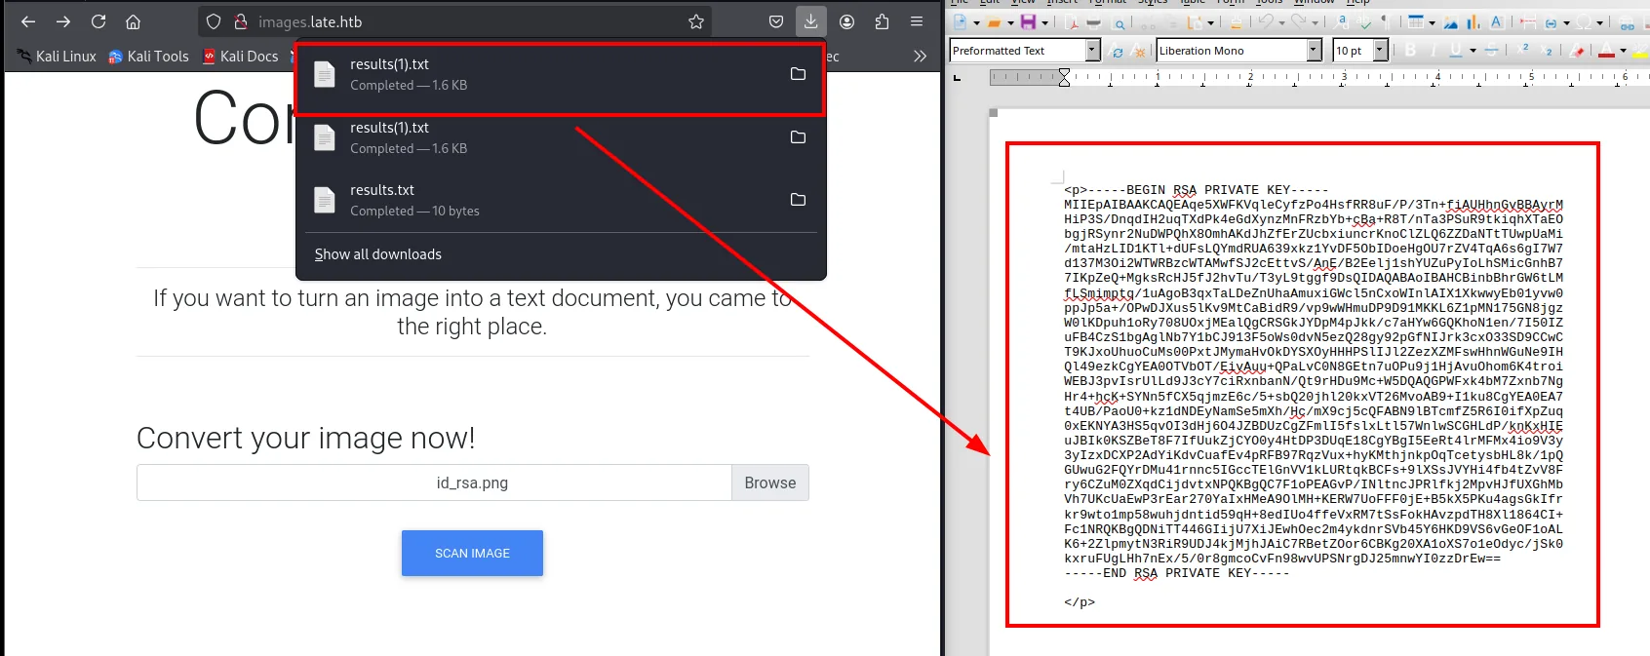Toggle underline formatting in Writer
Image resolution: width=1650 pixels, height=656 pixels.
tap(1456, 50)
